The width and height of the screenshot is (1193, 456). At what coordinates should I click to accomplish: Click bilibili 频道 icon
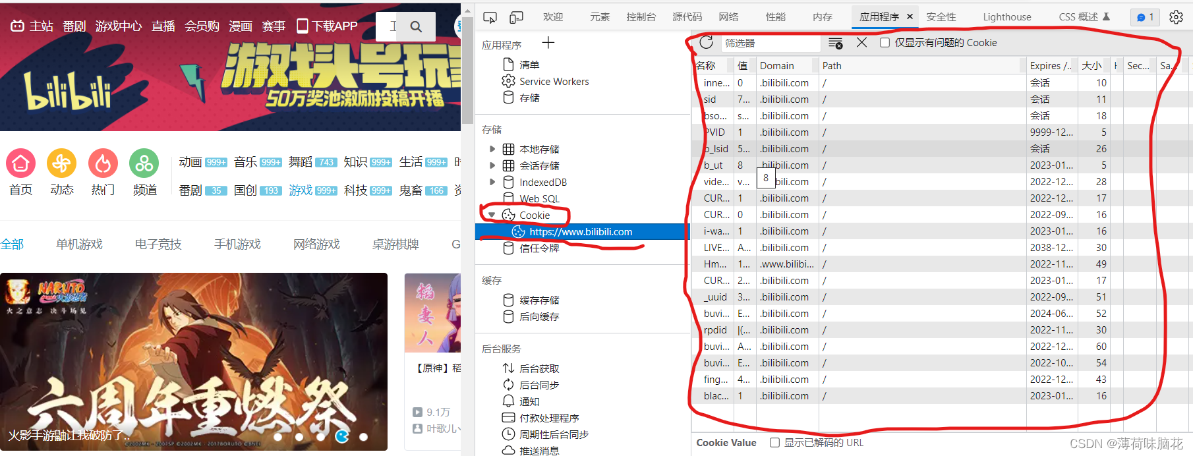coord(144,163)
